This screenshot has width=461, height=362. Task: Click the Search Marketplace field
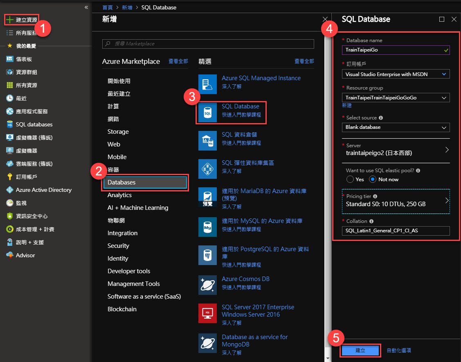208,44
